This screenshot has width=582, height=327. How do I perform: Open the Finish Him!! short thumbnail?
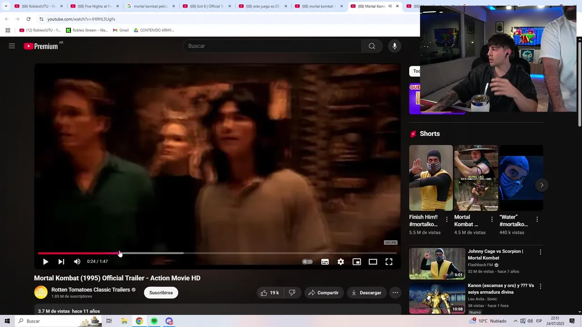click(x=431, y=178)
